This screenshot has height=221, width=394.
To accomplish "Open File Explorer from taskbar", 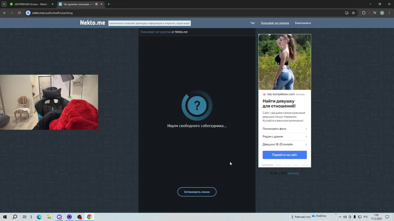I will [x=49, y=217].
